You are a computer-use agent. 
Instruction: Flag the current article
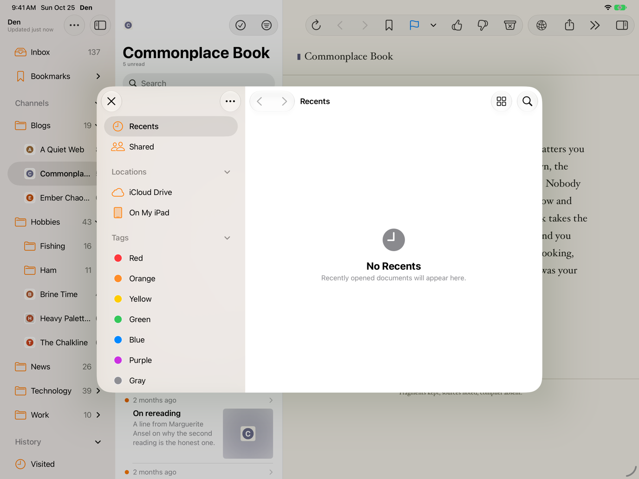pyautogui.click(x=414, y=25)
